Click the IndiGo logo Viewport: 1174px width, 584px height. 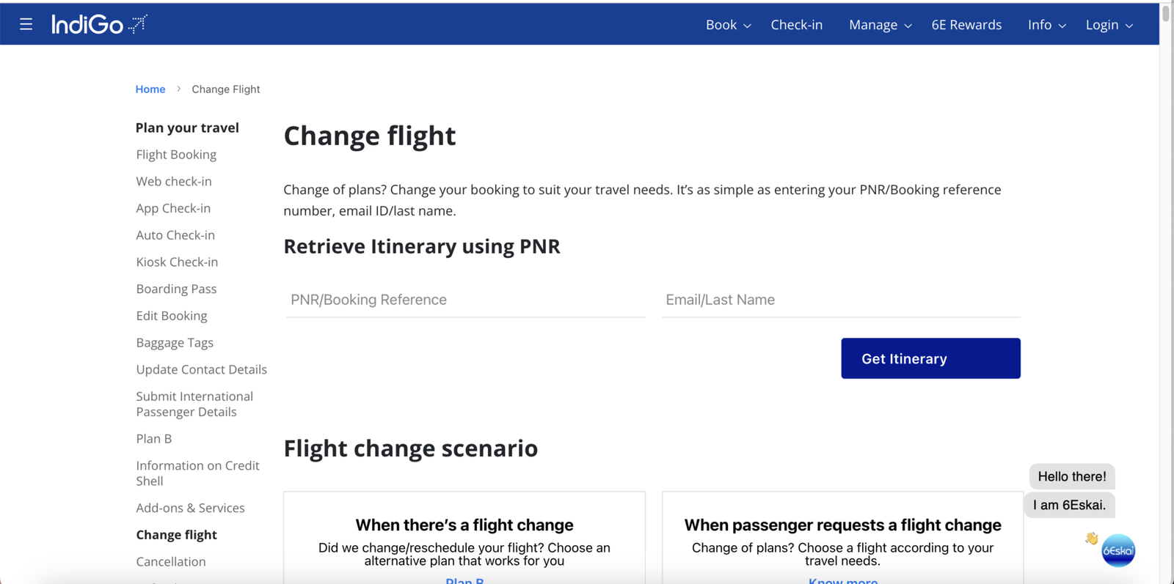[98, 23]
